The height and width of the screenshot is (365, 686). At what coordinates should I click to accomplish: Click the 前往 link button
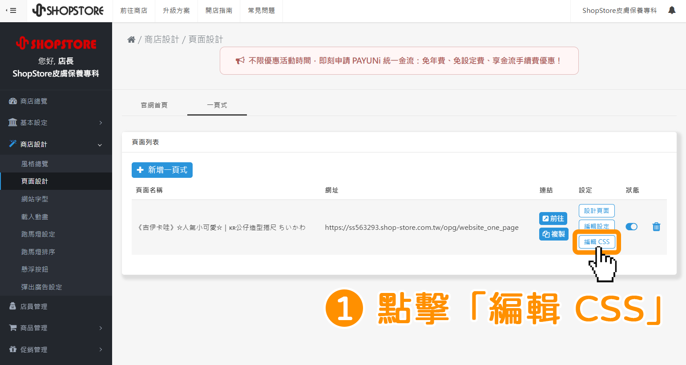point(553,218)
